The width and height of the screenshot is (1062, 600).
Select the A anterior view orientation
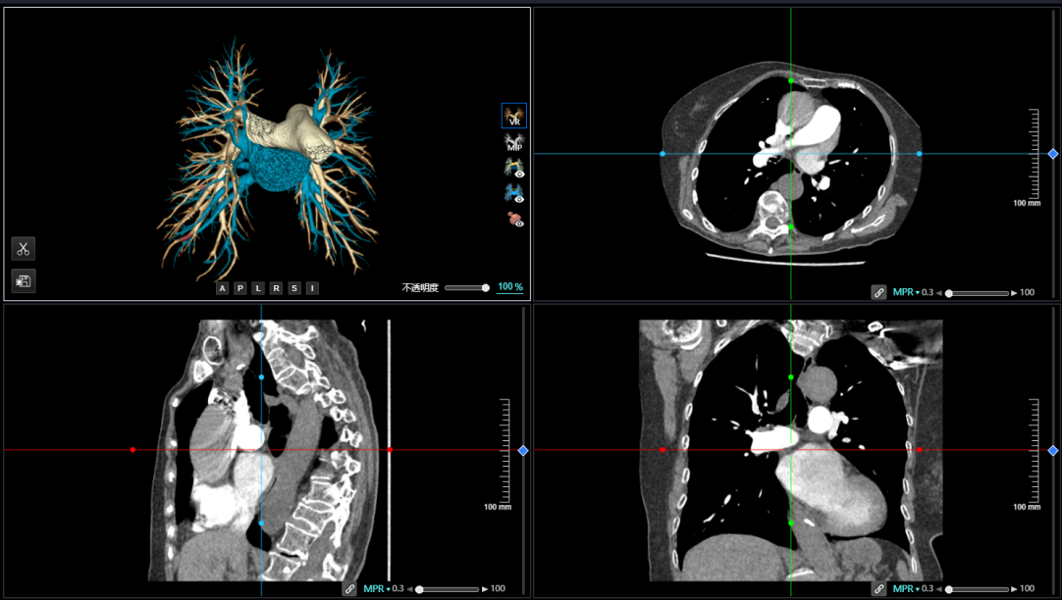[x=223, y=288]
